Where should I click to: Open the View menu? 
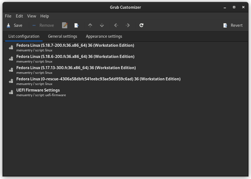click(x=32, y=16)
